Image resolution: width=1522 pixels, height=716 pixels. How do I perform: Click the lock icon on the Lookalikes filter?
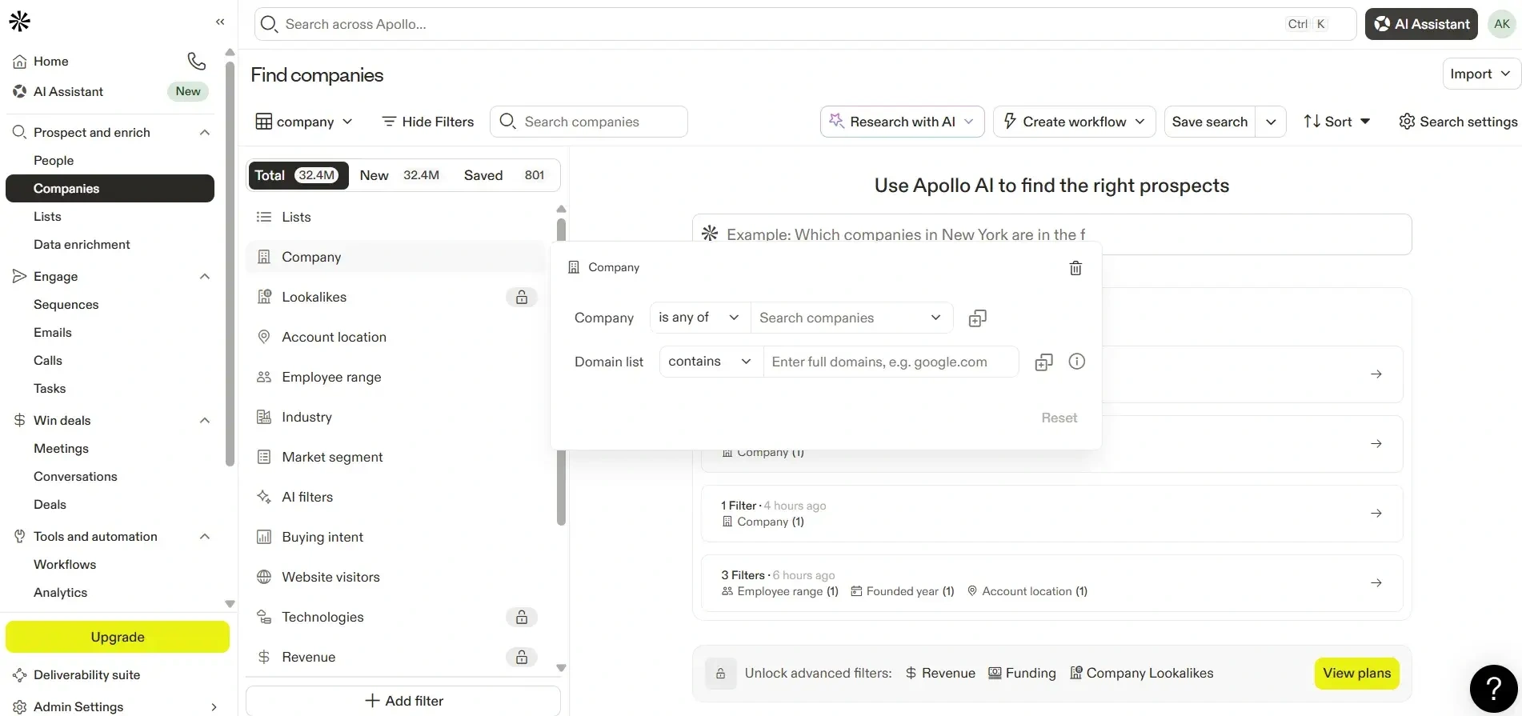[522, 298]
